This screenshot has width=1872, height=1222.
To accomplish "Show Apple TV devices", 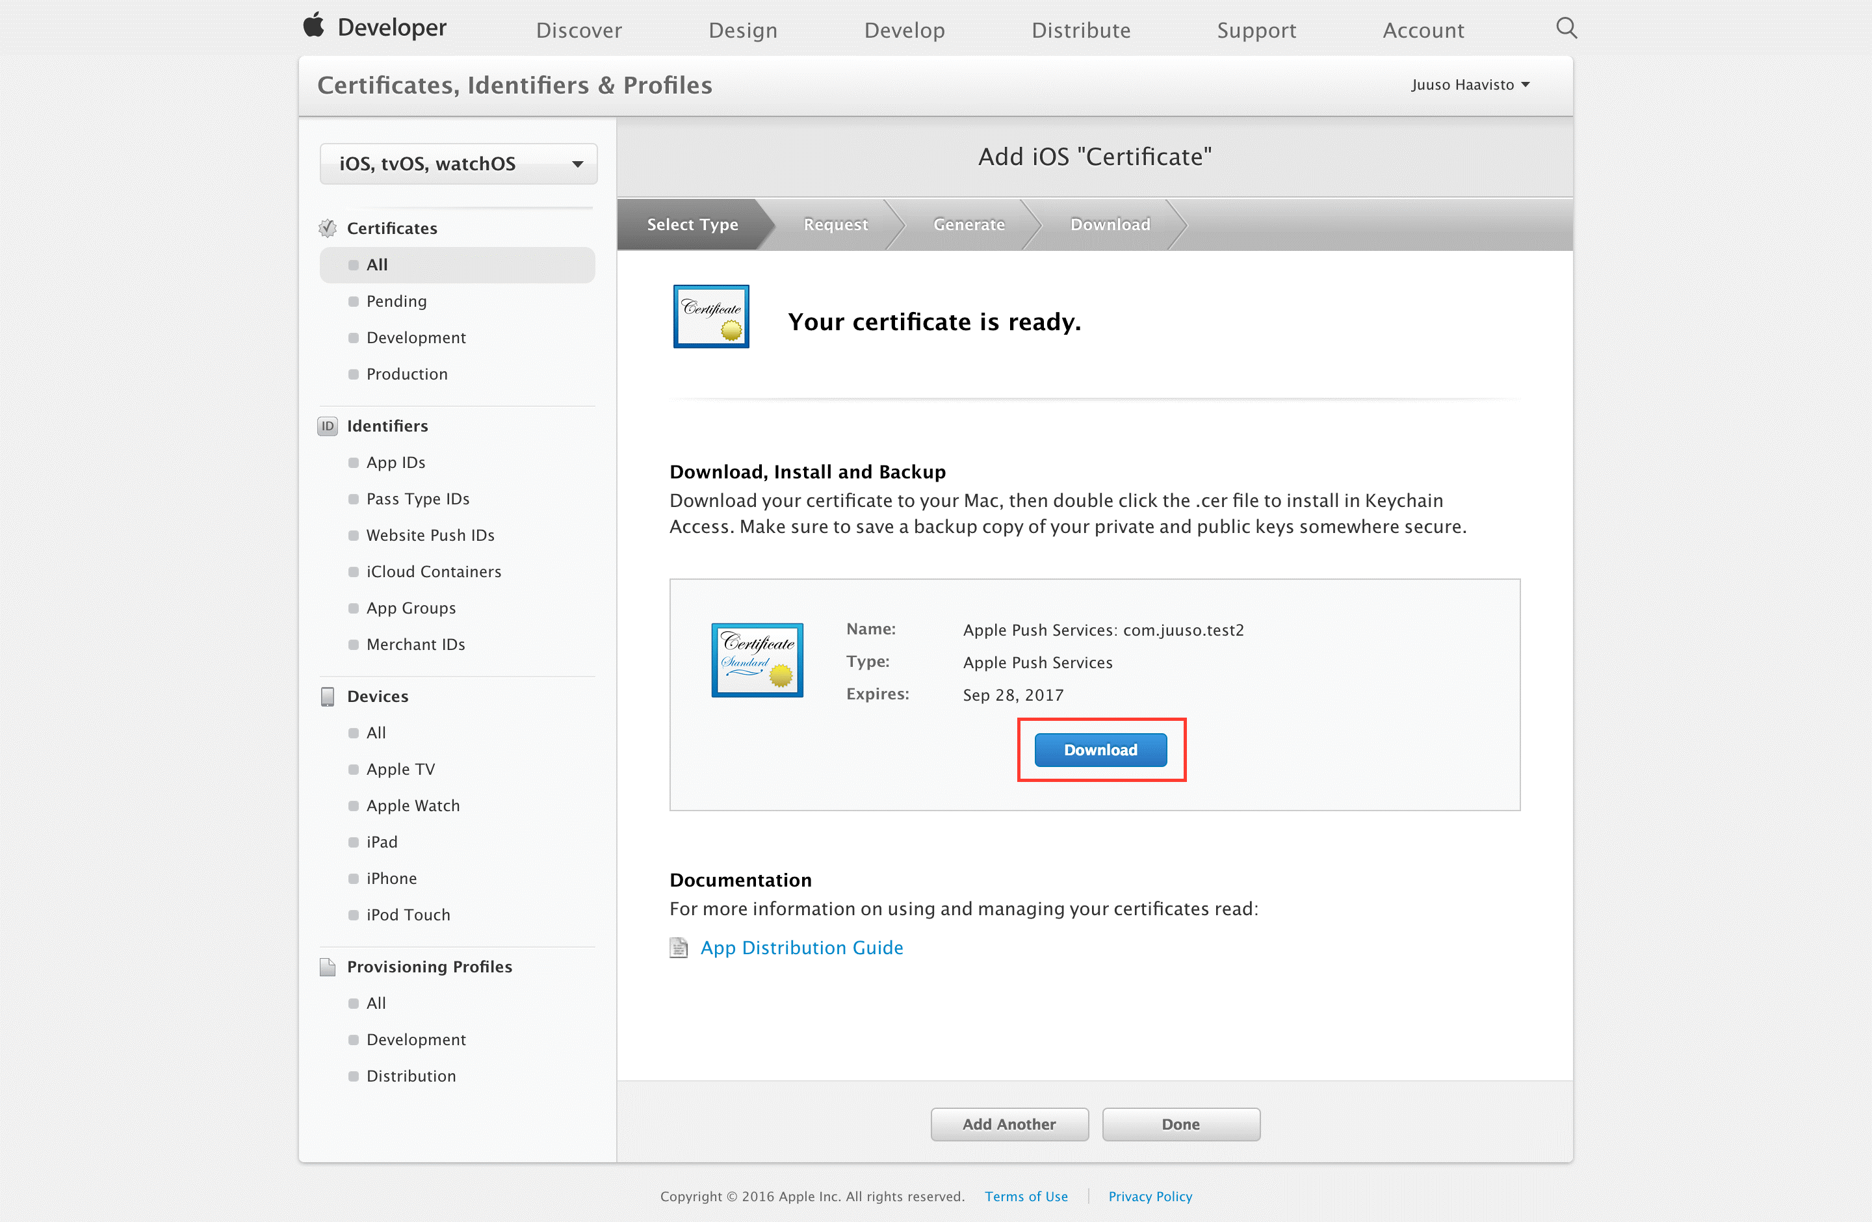I will (x=400, y=768).
